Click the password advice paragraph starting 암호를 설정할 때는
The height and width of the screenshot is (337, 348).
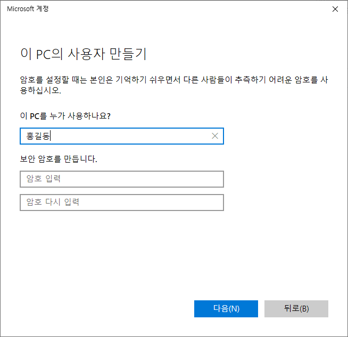[x=174, y=85]
